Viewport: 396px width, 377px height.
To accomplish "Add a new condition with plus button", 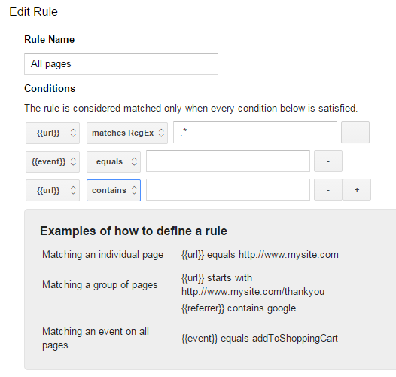I will [x=357, y=189].
